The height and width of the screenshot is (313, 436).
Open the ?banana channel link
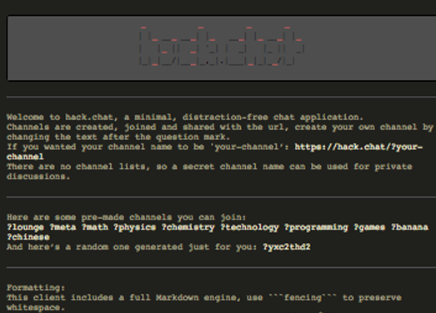click(x=409, y=227)
